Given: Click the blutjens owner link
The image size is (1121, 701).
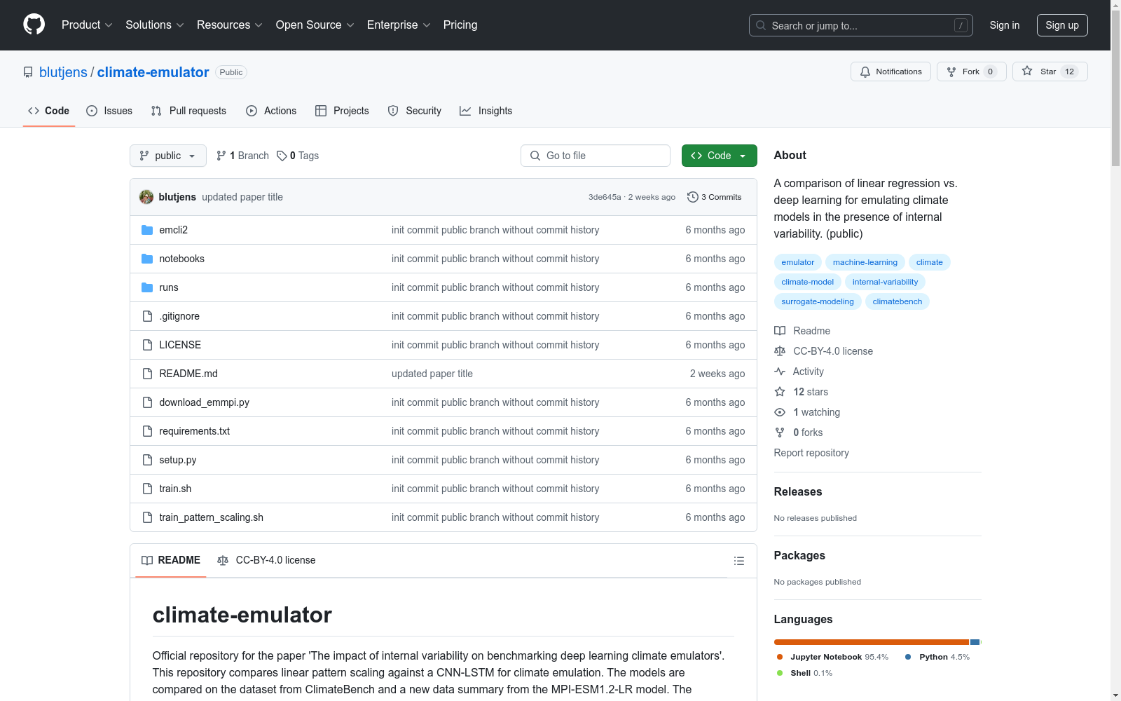Looking at the screenshot, I should (63, 72).
